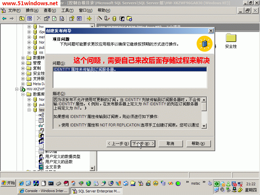Click the Up One Level folder icon
Viewport: 260px width, 195px height.
point(22,19)
